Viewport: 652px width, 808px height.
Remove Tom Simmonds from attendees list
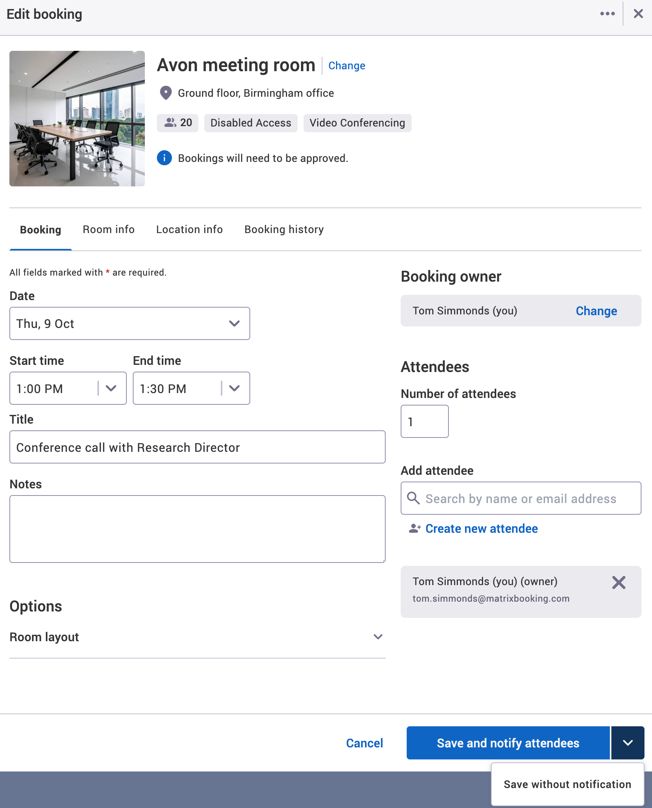point(619,582)
